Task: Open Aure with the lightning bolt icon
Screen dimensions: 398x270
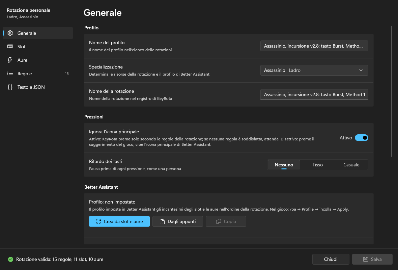Action: tap(10, 60)
